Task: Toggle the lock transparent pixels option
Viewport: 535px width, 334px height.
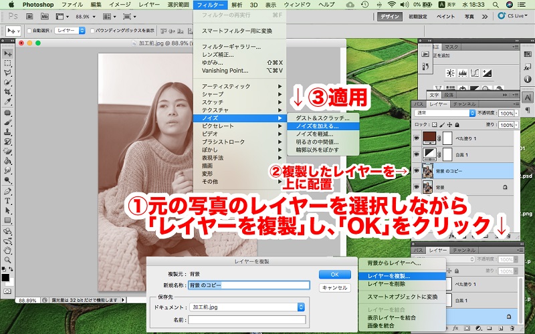Action: click(x=434, y=125)
